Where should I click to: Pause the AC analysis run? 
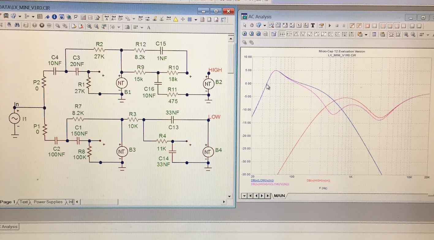pos(344,25)
